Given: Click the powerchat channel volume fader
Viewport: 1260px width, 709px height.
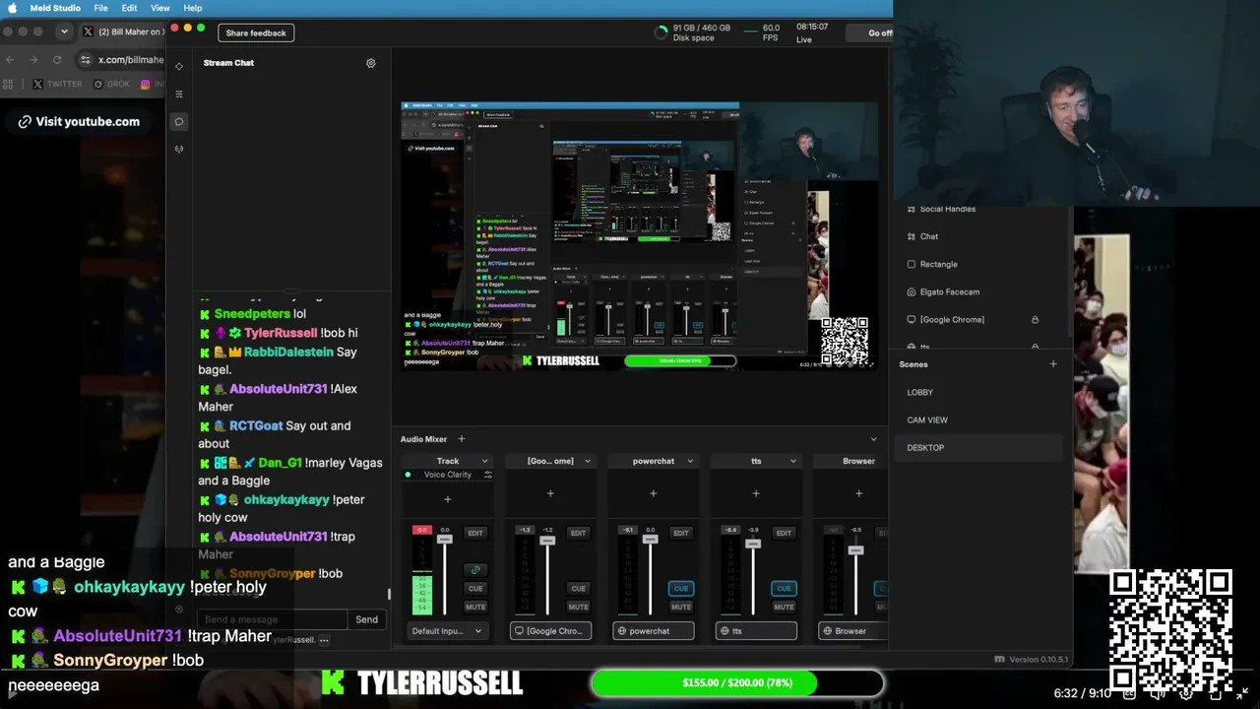Looking at the screenshot, I should (x=650, y=540).
